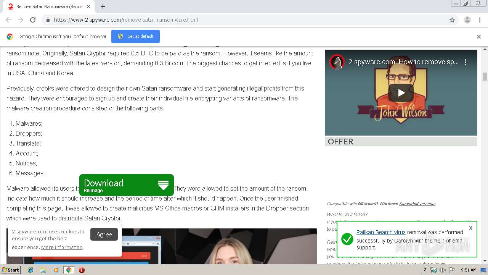
Task: Launch Internet Explorer from taskbar
Action: coord(30,270)
